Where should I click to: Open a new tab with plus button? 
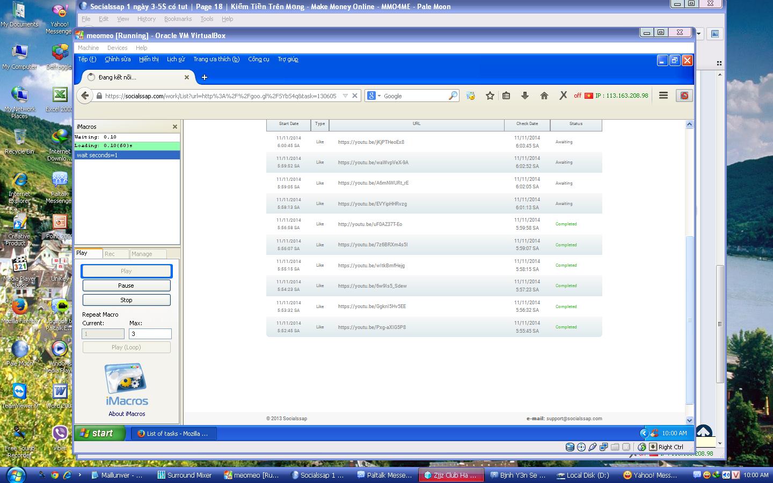(x=205, y=77)
